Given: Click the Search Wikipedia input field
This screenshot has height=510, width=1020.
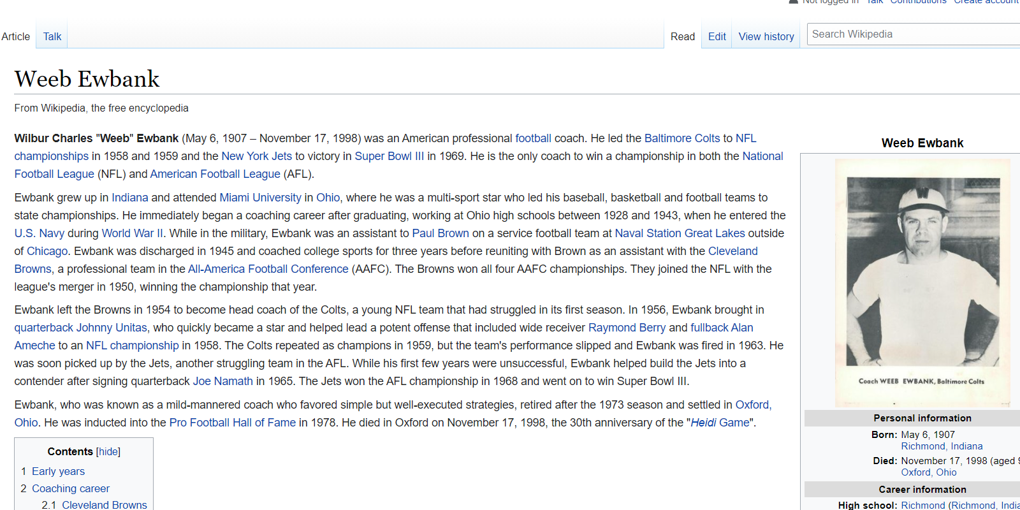Looking at the screenshot, I should pyautogui.click(x=915, y=34).
